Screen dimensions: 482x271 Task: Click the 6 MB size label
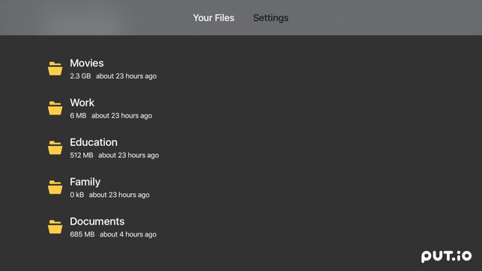click(78, 116)
